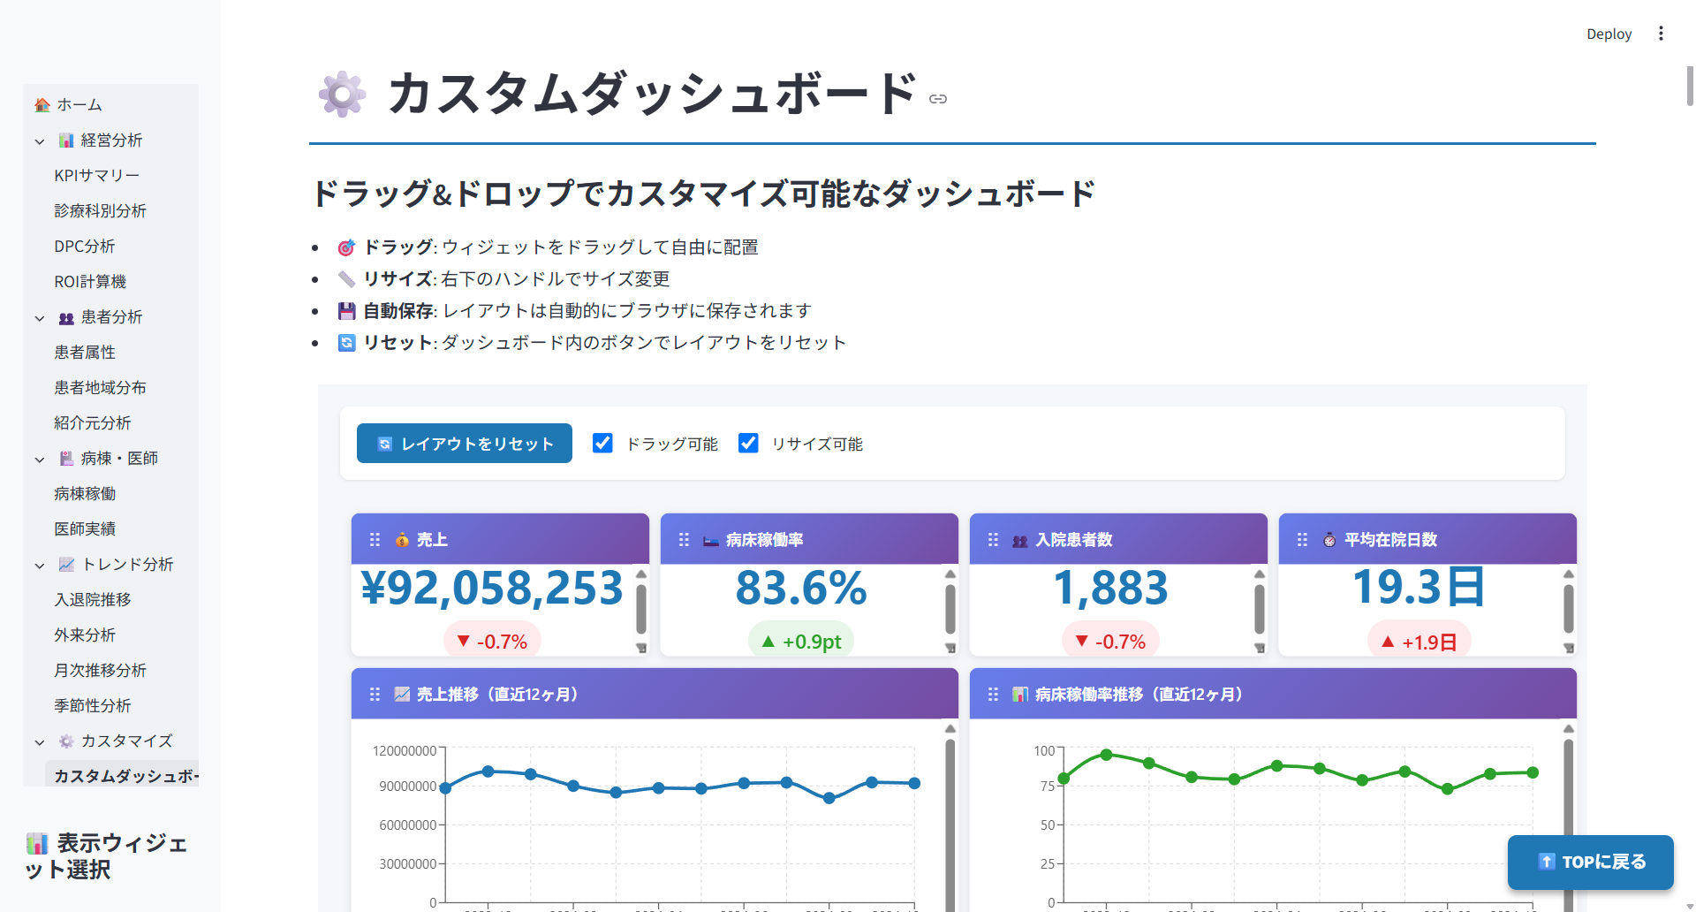
Task: Open the KPIサマリー page
Action: pyautogui.click(x=96, y=176)
